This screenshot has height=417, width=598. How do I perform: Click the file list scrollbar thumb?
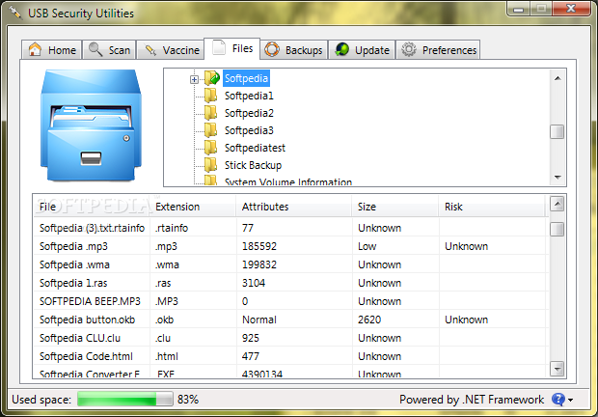(557, 229)
